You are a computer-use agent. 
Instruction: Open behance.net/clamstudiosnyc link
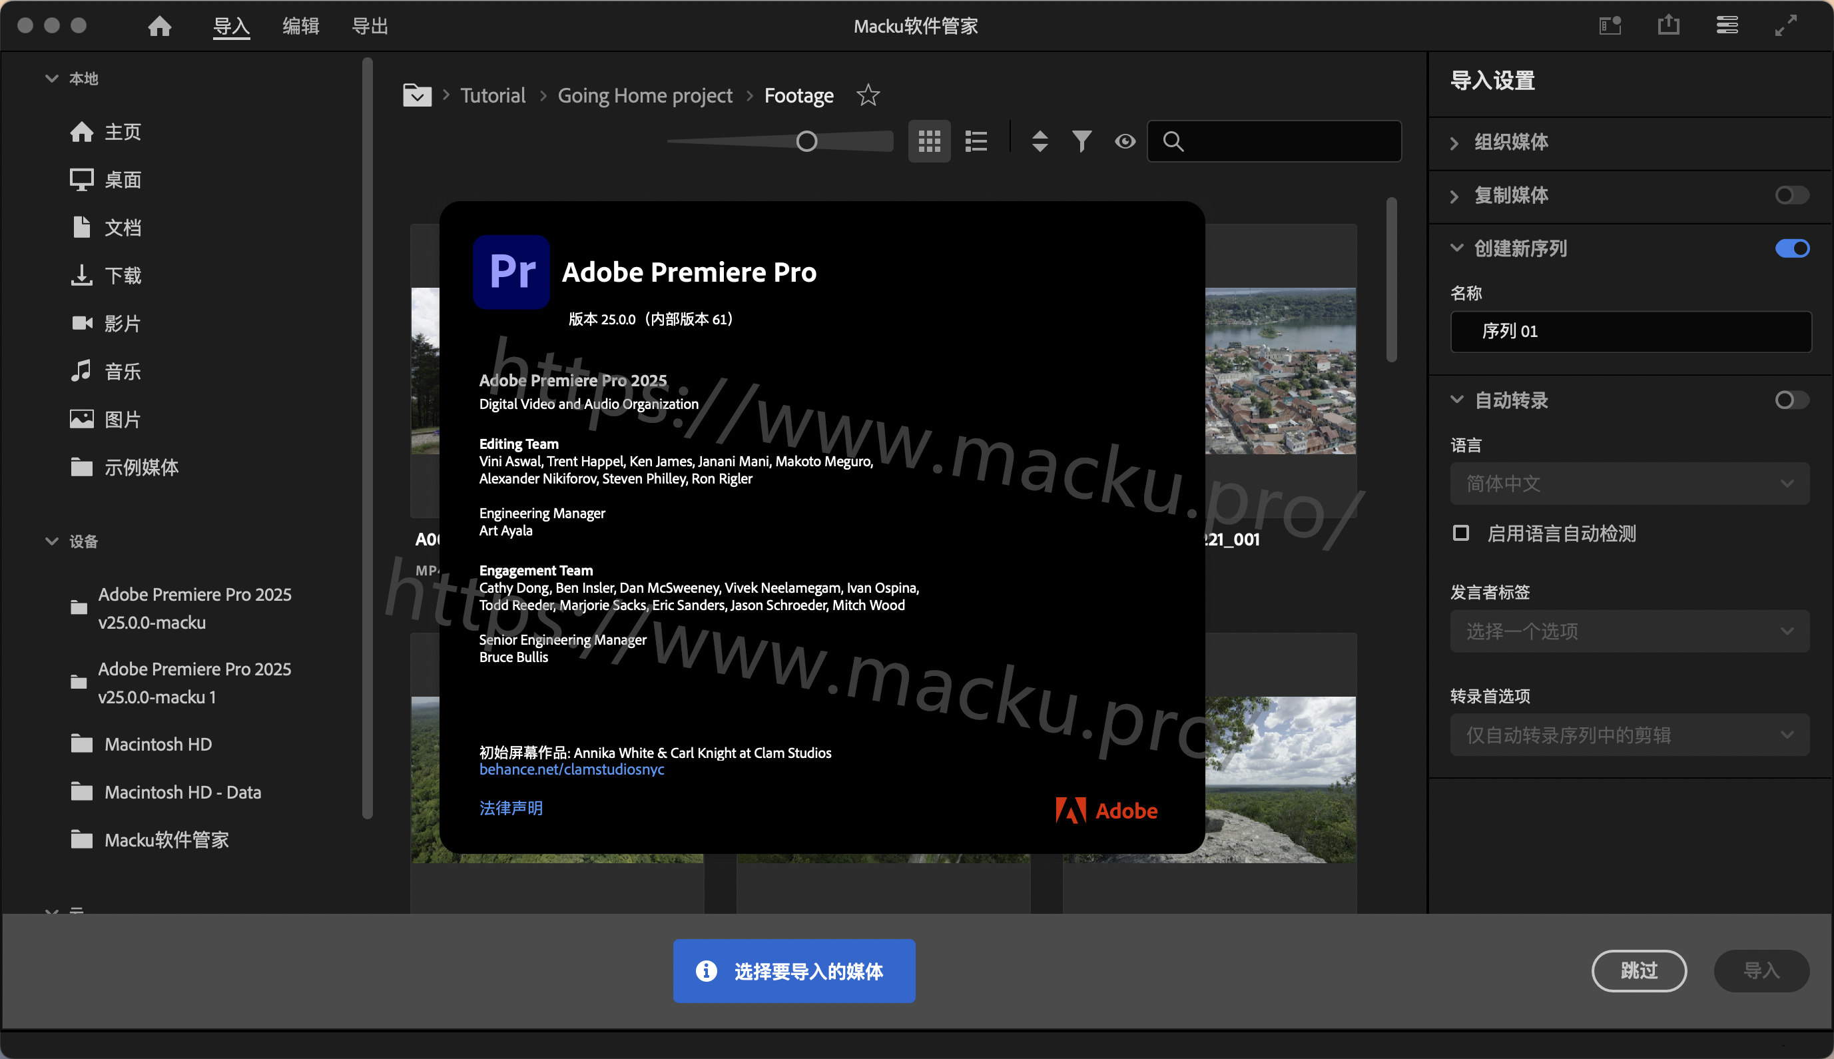pos(571,769)
